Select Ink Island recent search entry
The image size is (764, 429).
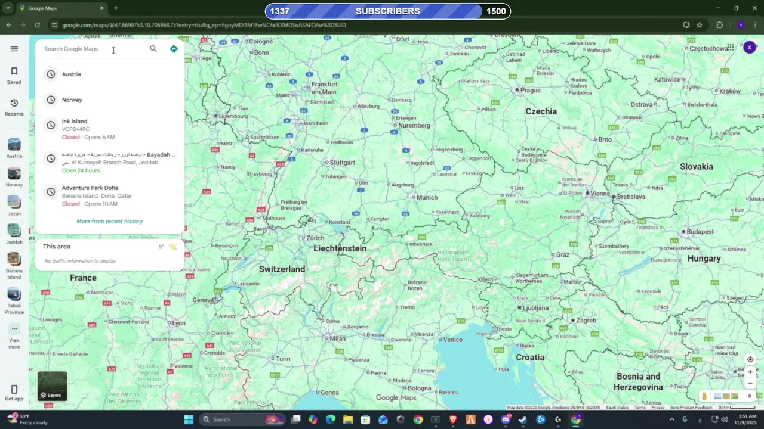(x=110, y=129)
